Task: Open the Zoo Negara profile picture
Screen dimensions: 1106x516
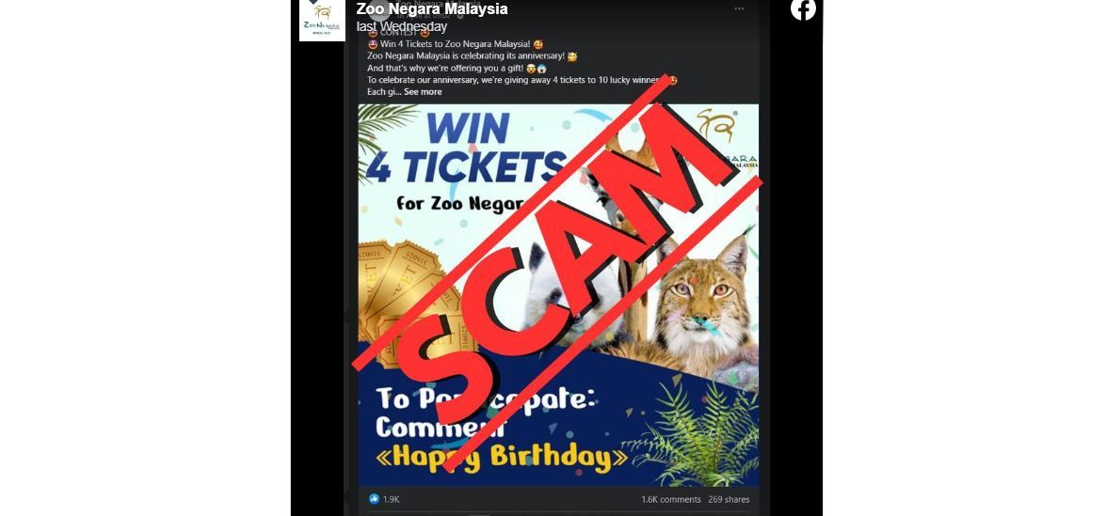Action: 322,21
